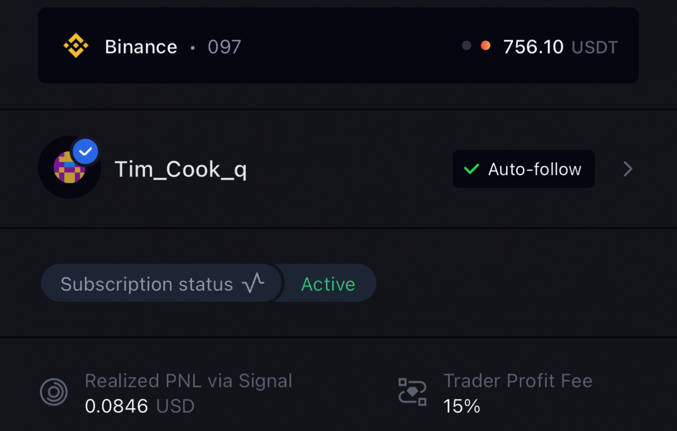Click the dark gray status dot
This screenshot has width=677, height=431.
466,46
